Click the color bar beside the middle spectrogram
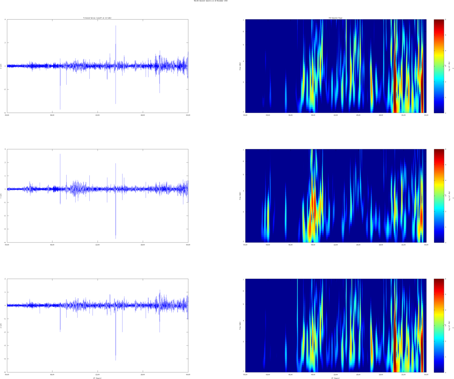 (439, 196)
